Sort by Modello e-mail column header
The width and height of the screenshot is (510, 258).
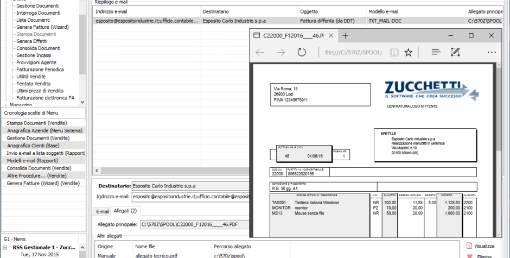pos(416,11)
